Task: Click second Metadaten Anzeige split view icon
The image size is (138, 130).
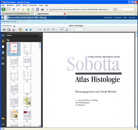Action: 24,22
